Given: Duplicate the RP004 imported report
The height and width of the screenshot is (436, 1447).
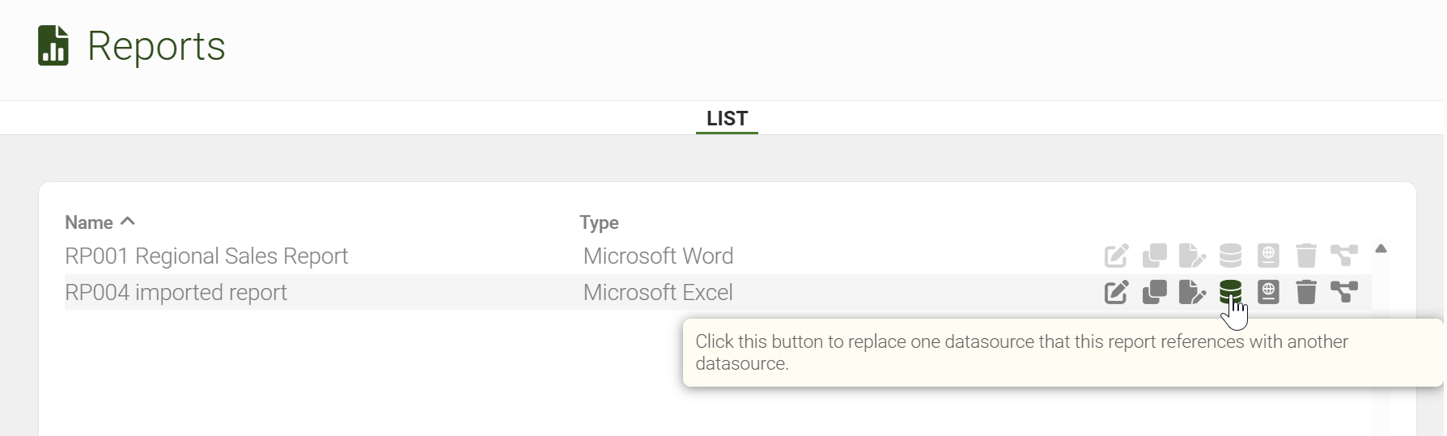Looking at the screenshot, I should coord(1154,292).
